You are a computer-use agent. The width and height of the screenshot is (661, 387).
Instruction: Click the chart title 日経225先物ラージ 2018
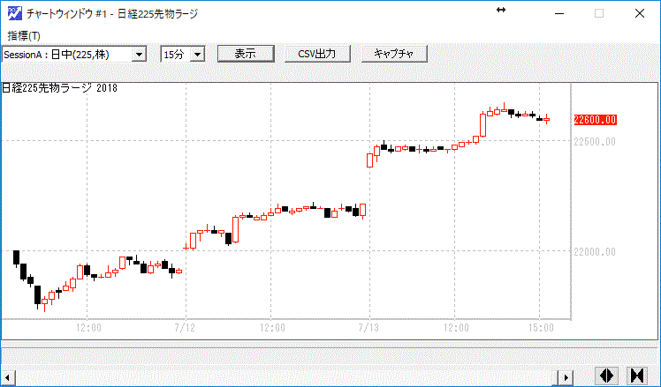(x=60, y=88)
